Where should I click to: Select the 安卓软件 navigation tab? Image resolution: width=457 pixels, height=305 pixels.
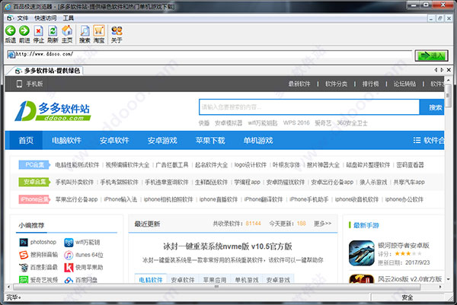point(114,140)
